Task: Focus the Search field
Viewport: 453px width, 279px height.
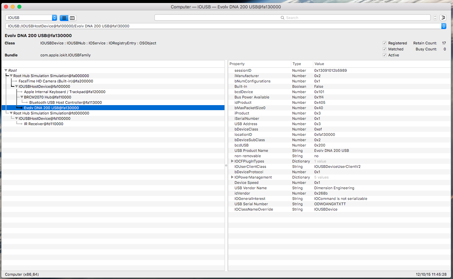Action: click(292, 18)
